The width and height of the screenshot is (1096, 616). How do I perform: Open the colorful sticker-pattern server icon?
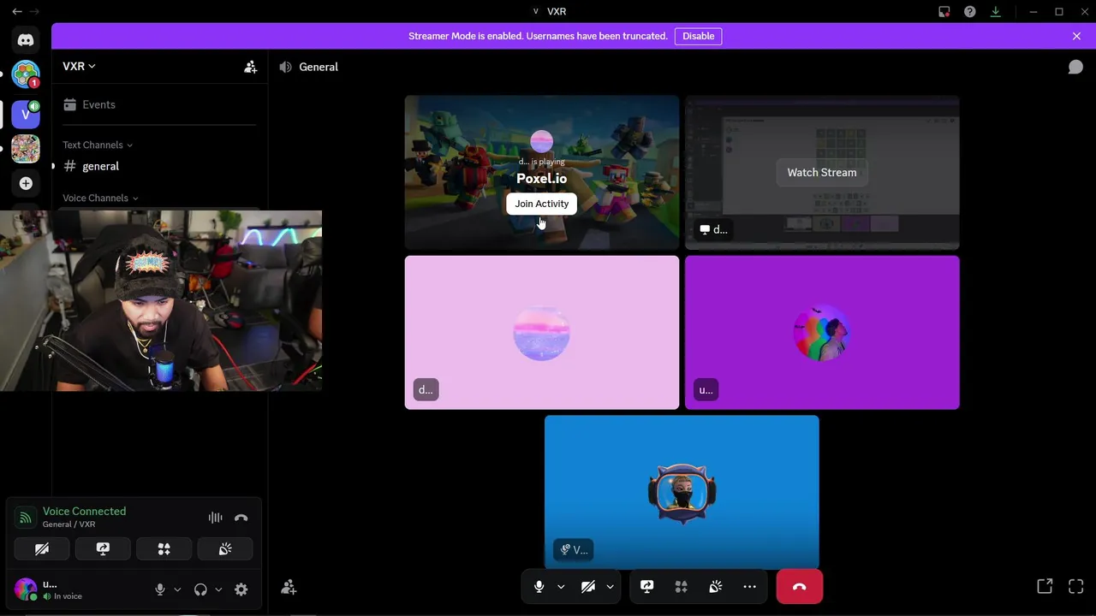26,149
